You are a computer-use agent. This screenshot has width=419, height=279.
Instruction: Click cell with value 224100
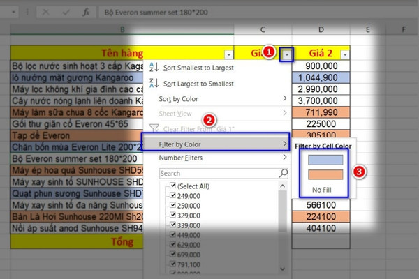click(x=321, y=216)
